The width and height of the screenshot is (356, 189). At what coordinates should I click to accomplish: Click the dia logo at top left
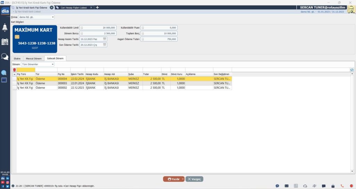tap(5, 11)
